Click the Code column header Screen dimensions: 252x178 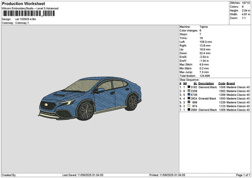pos(222,83)
